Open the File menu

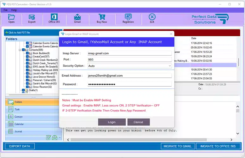click(5, 10)
